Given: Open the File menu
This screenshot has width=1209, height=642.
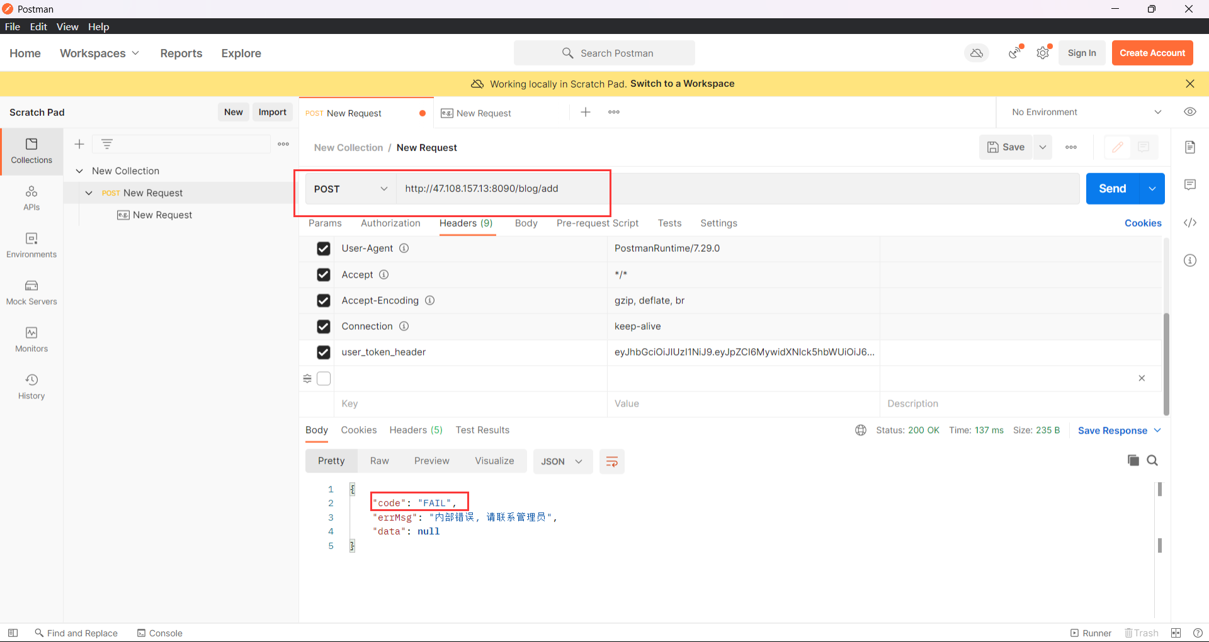Looking at the screenshot, I should 13,26.
